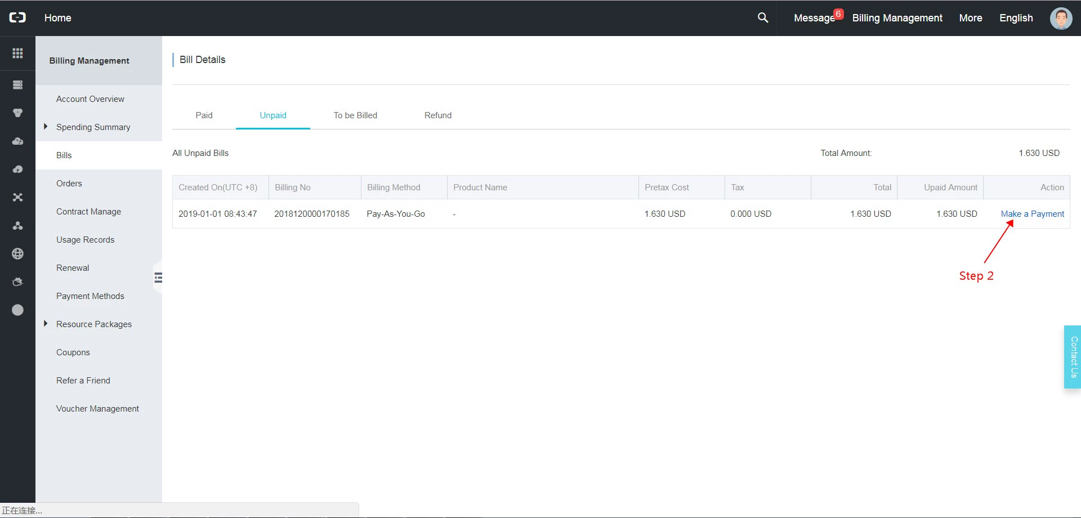This screenshot has height=518, width=1081.
Task: Click the Contact Us side button
Action: point(1073,357)
